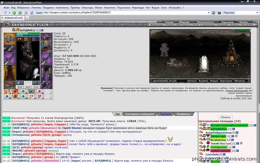Go back with the green left arrow
This screenshot has width=260, height=163.
[x=14, y=13]
